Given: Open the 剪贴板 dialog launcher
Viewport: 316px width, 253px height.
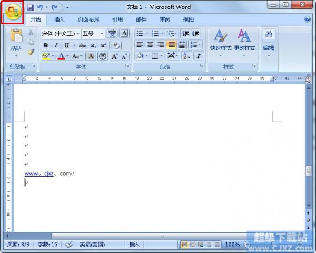Looking at the screenshot, I should [x=33, y=66].
